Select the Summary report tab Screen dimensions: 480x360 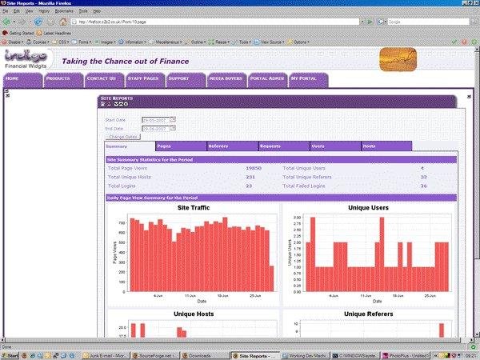130,146
